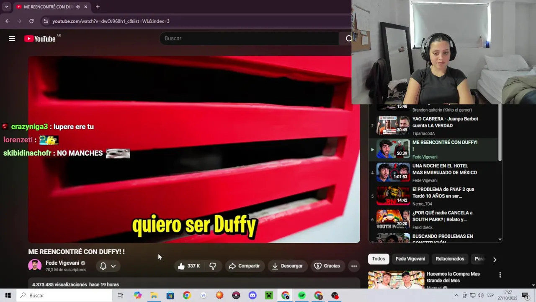This screenshot has height=302, width=536.
Task: Open Hacemos la Compra Mas Grande thumbnail
Action: click(x=396, y=280)
